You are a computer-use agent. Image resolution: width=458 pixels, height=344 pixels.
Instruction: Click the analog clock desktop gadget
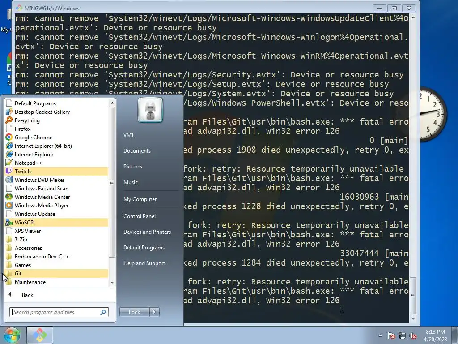[x=433, y=114]
